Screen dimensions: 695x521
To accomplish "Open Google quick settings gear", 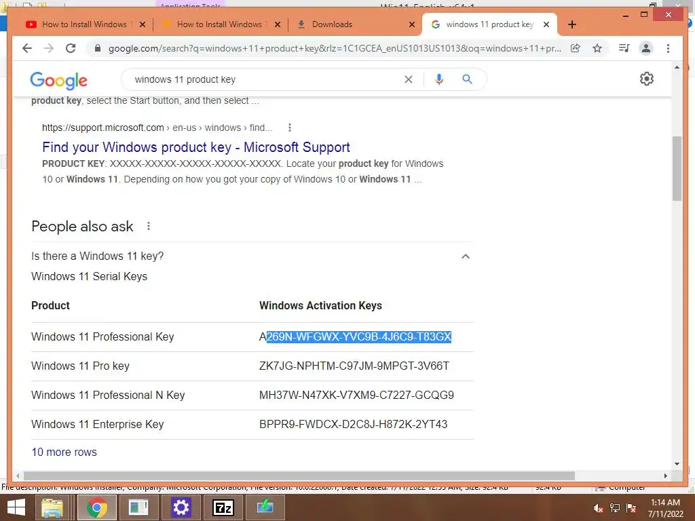I will click(647, 79).
